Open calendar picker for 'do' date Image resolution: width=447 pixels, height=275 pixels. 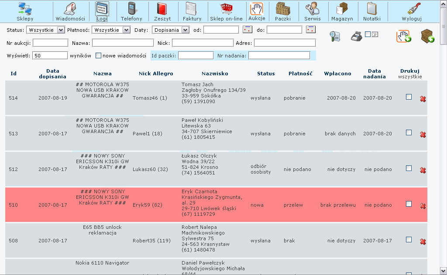[x=311, y=29]
